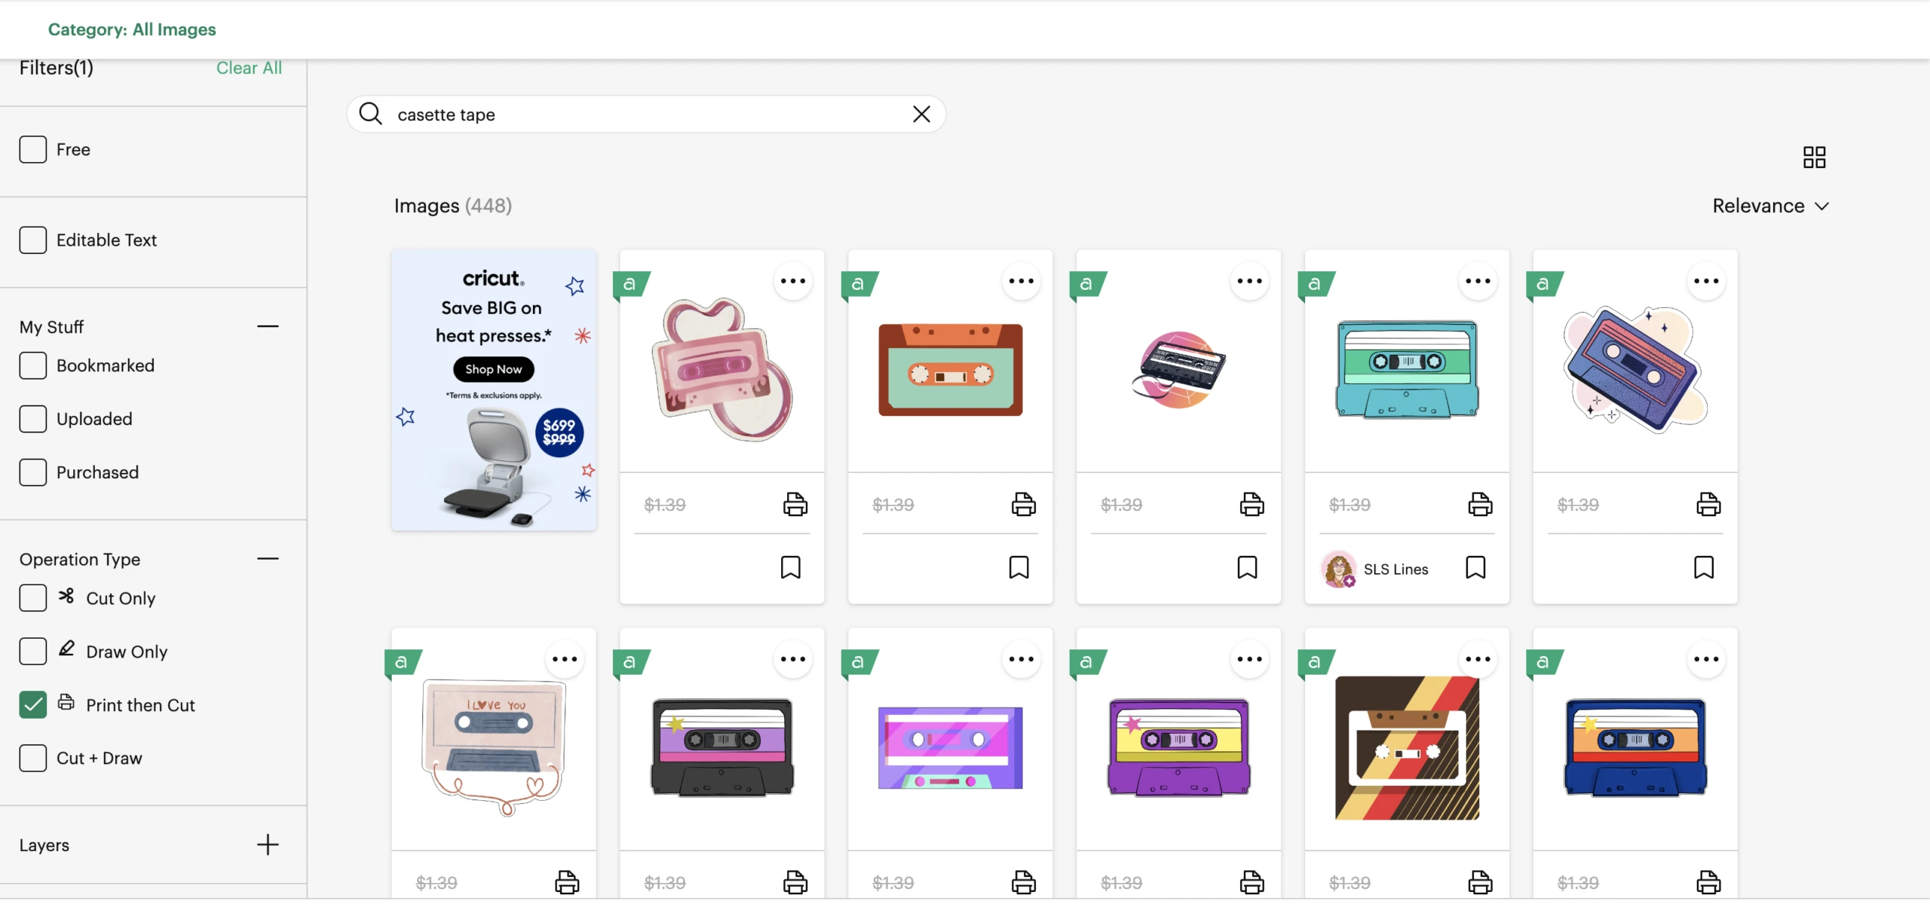Expand the Layers filter section

268,845
